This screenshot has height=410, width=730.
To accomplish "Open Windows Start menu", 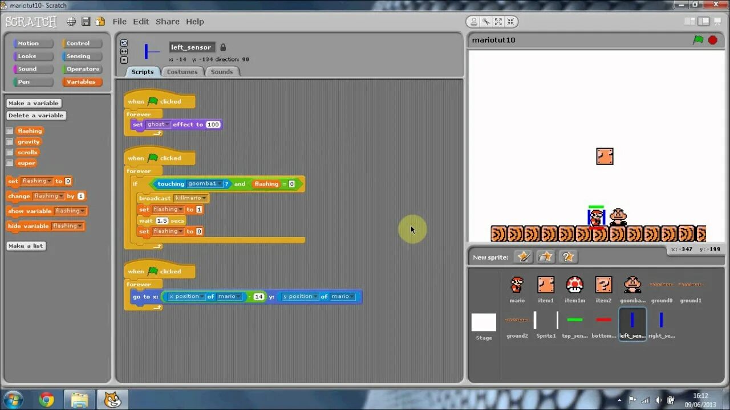I will click(13, 399).
